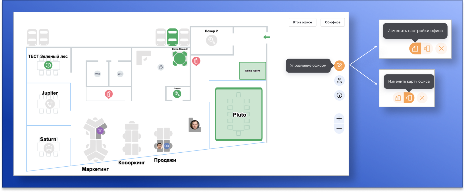Zoom in with the plus button
465x192 pixels.
(x=339, y=118)
